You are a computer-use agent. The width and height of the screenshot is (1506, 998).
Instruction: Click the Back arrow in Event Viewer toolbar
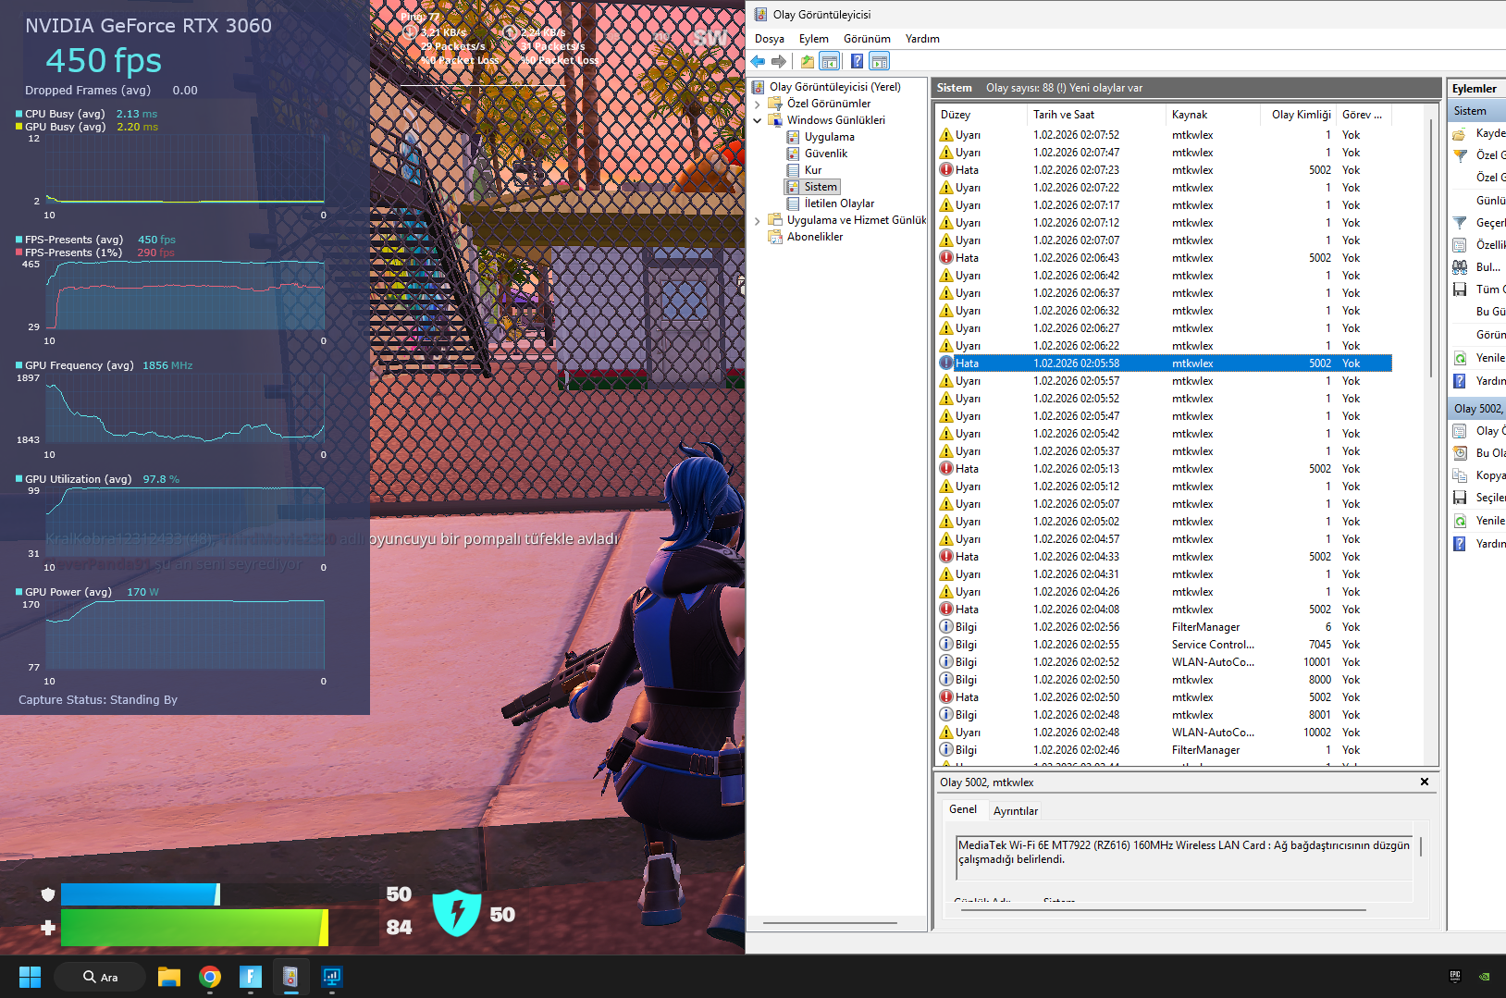coord(758,61)
